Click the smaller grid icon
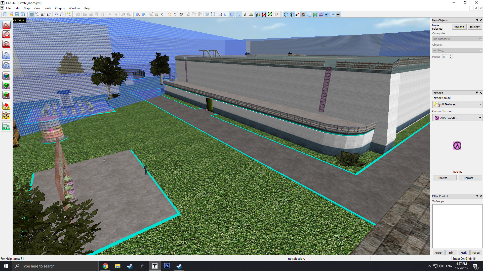This screenshot has height=271, width=483. 42,14
